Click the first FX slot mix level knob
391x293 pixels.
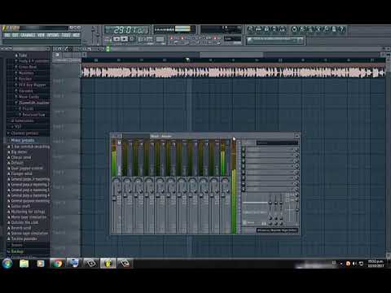[296, 150]
